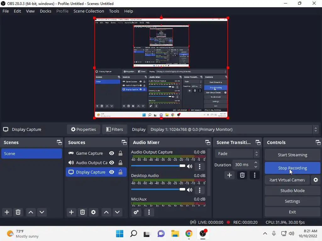Open the Help menu
The image size is (322, 241).
tap(129, 11)
